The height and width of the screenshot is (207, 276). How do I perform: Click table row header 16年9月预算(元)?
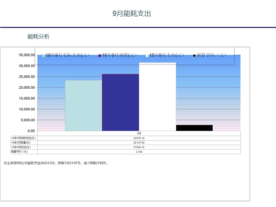tap(21, 142)
